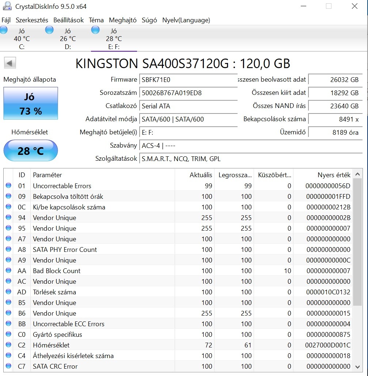
Task: Open the Nyelv(Language) menu
Action: click(x=186, y=20)
